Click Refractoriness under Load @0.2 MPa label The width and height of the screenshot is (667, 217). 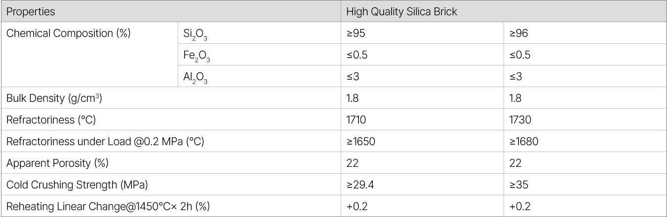(105, 141)
